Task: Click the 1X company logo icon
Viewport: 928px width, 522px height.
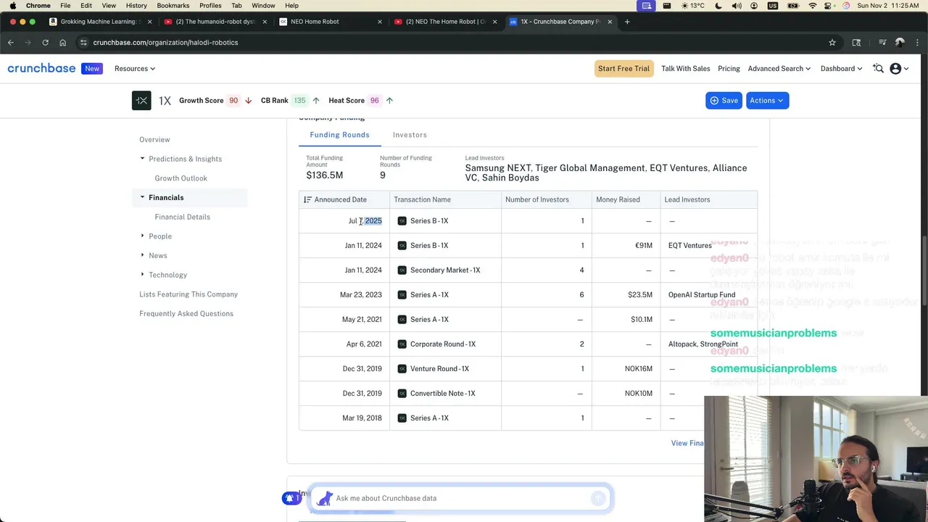Action: point(141,101)
